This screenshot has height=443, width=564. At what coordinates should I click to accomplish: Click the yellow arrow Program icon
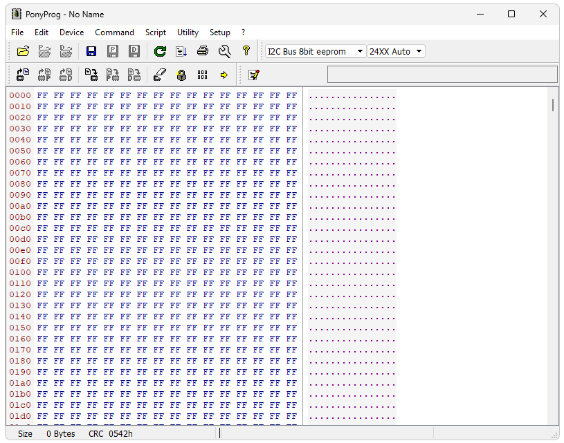(x=224, y=75)
